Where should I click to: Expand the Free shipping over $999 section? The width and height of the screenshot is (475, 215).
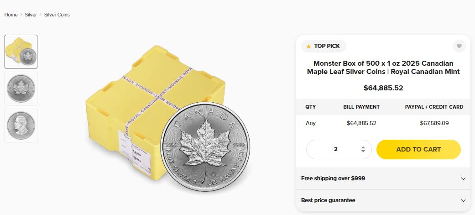tap(383, 178)
